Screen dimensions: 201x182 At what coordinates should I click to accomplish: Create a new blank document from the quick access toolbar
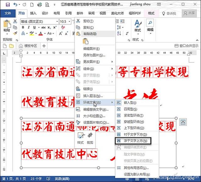[x=32, y=5]
